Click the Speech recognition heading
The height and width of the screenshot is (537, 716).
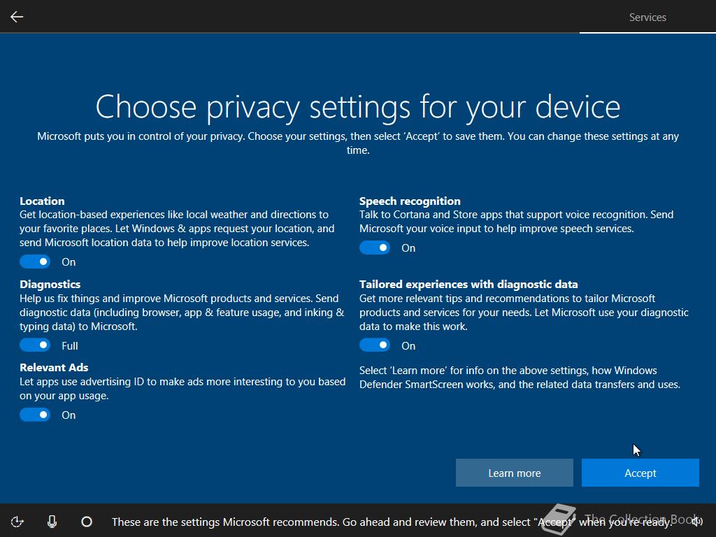pos(410,201)
